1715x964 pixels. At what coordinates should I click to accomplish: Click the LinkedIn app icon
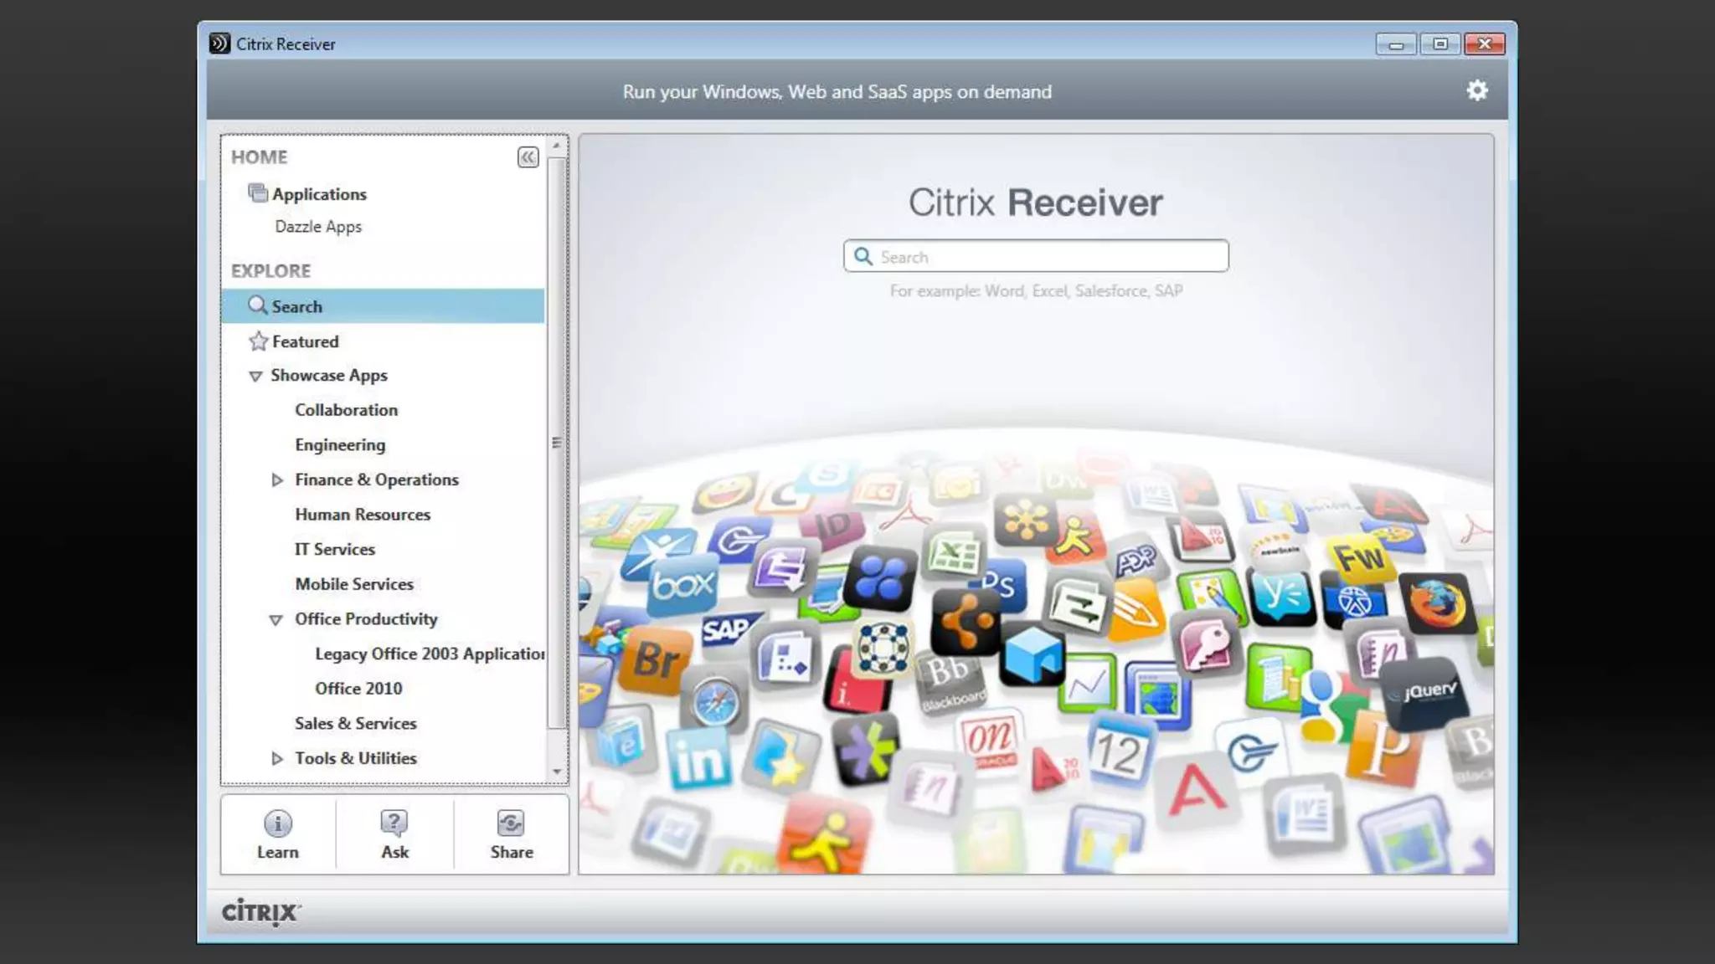[x=698, y=760]
